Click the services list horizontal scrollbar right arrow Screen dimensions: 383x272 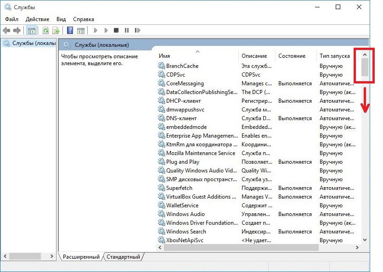coord(357,247)
